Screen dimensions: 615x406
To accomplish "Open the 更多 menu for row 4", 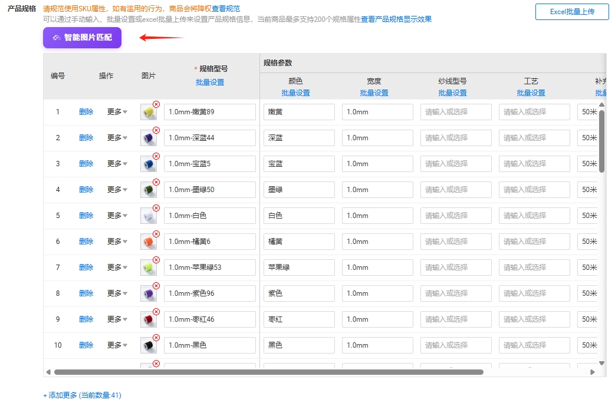I will point(116,189).
